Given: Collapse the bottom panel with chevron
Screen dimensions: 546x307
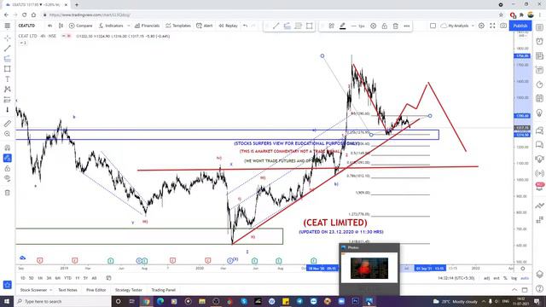Looking at the screenshot, I should click(514, 290).
